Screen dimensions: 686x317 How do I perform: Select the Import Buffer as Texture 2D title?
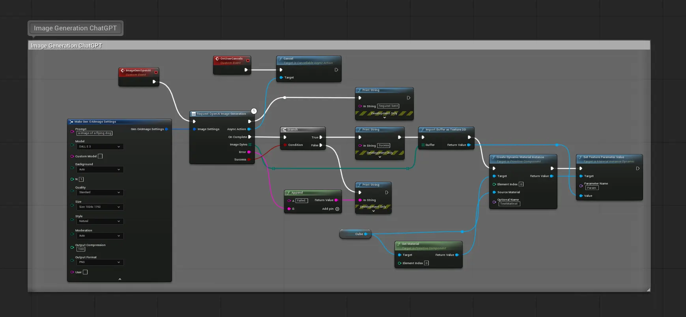click(x=446, y=129)
